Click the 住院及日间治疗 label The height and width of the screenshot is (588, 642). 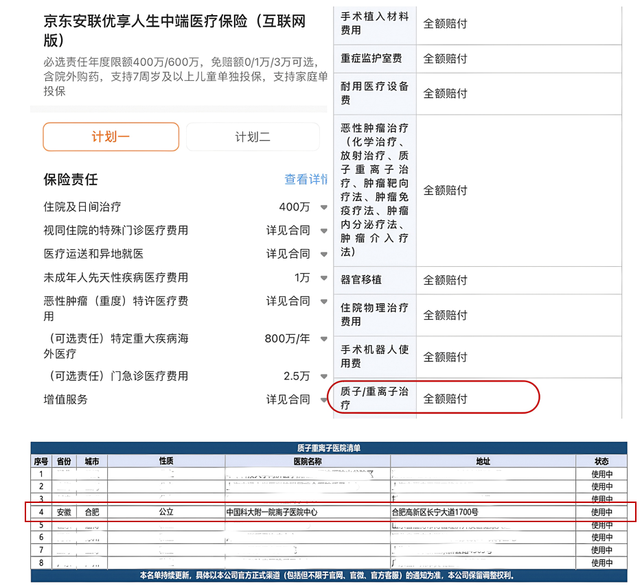coord(82,207)
